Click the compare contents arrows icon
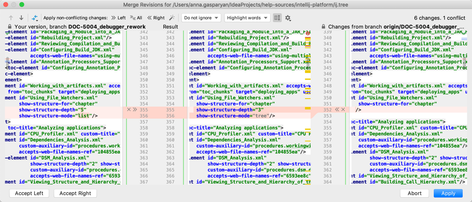 [35, 18]
